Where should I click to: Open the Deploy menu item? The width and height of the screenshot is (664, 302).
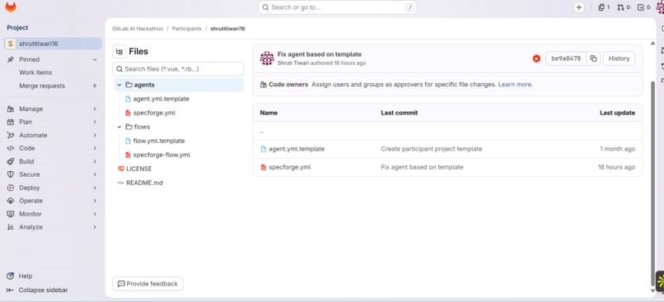click(53, 188)
